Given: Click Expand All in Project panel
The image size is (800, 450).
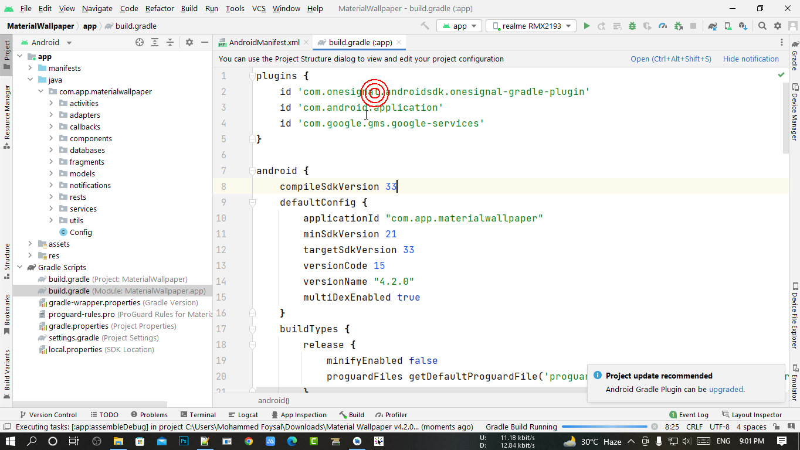Looking at the screenshot, I should click(155, 42).
